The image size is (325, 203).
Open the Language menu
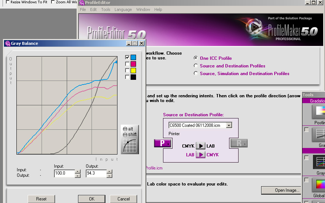(123, 9)
